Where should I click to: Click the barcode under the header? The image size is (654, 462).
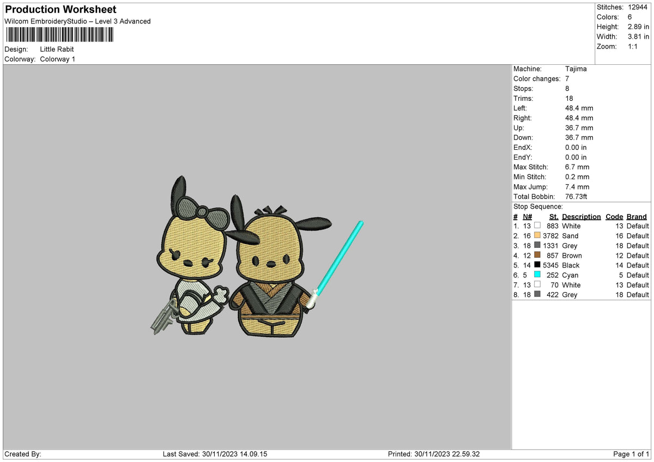click(x=60, y=35)
